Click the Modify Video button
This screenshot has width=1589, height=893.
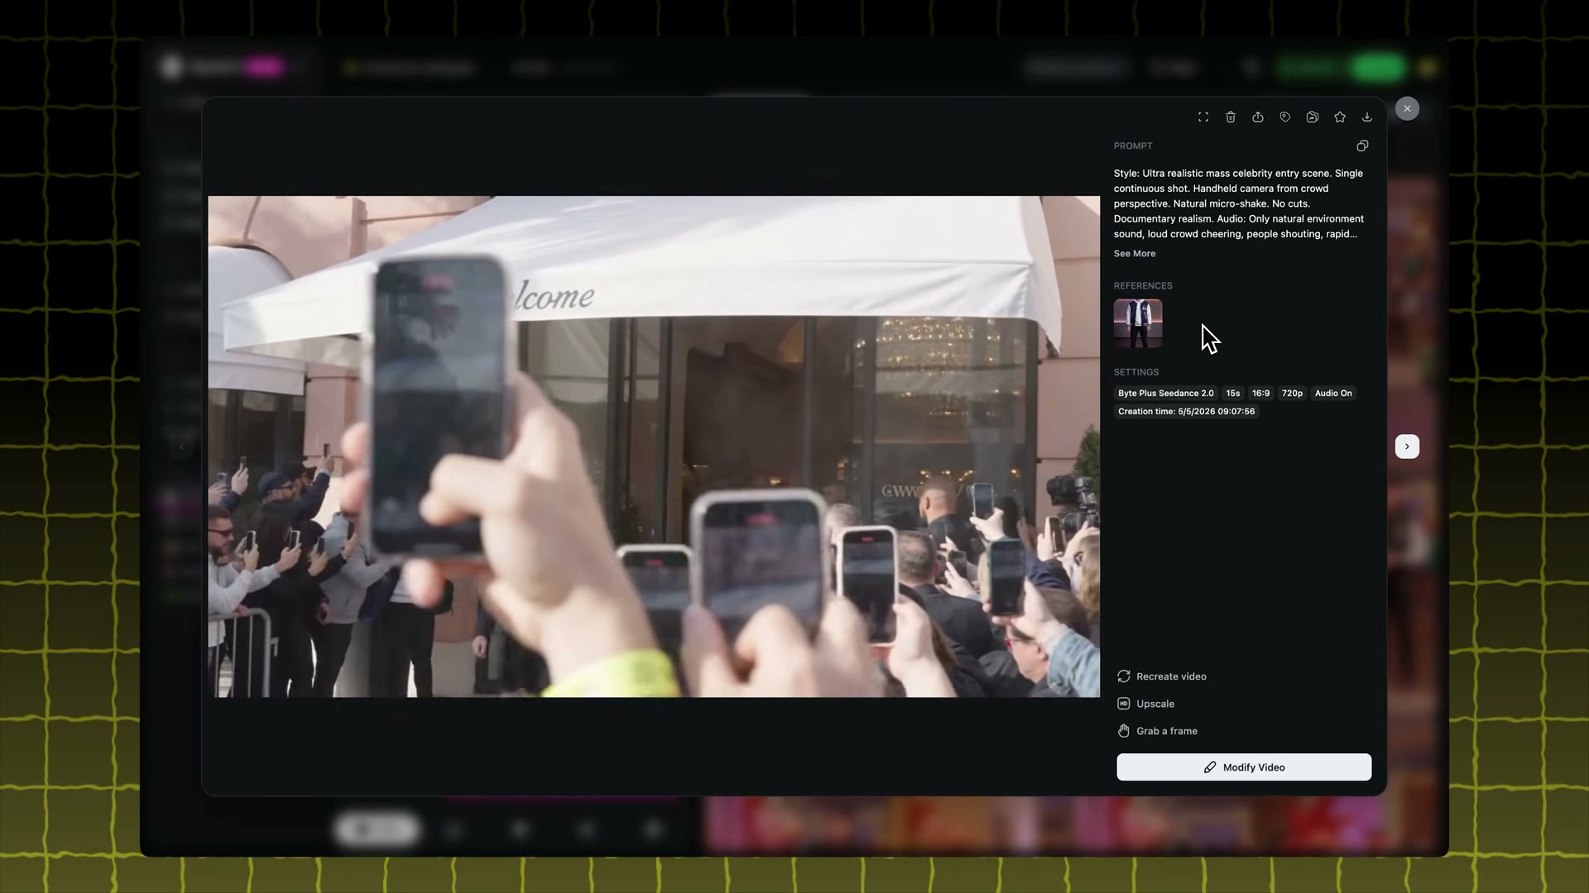coord(1244,767)
